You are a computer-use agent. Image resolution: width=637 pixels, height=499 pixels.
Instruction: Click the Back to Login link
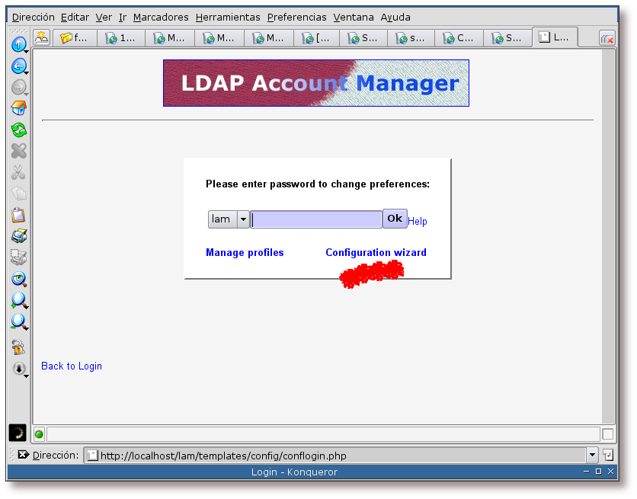[72, 366]
